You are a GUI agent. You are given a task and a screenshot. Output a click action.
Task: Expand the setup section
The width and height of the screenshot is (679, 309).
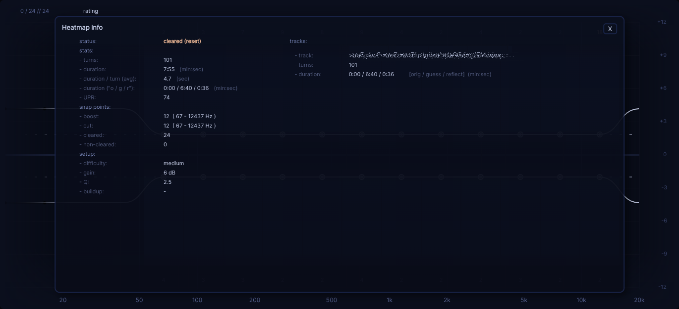tap(87, 154)
